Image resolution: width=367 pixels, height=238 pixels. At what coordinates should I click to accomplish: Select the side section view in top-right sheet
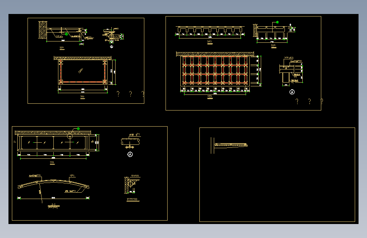274,32
